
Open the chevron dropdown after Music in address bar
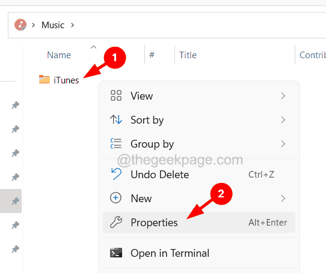pyautogui.click(x=72, y=25)
